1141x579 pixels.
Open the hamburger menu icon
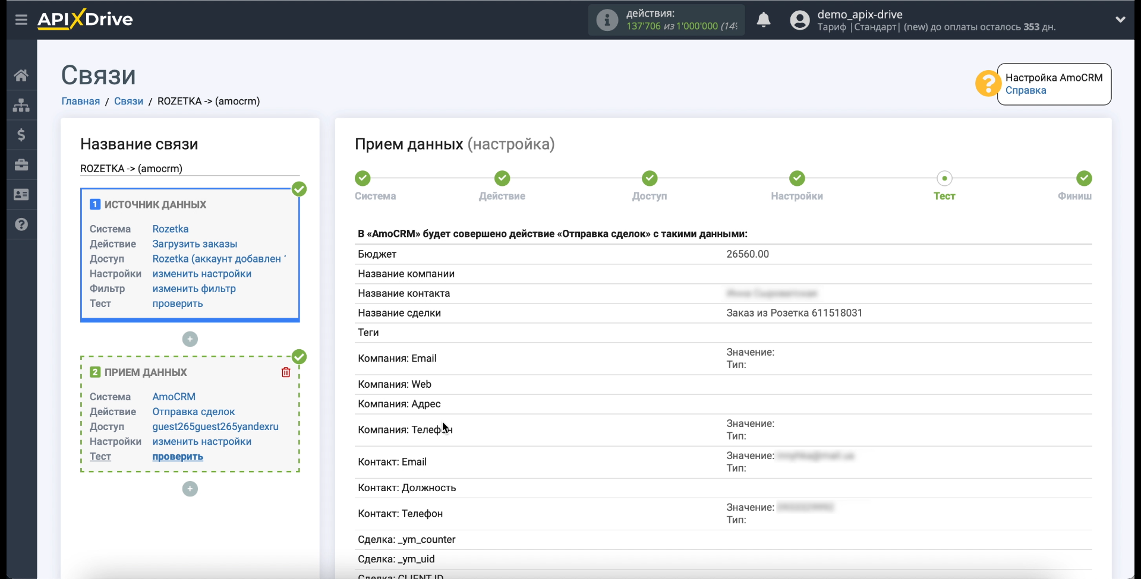[21, 20]
